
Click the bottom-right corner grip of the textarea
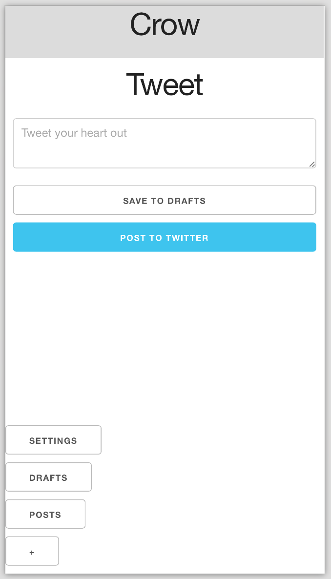click(x=312, y=164)
